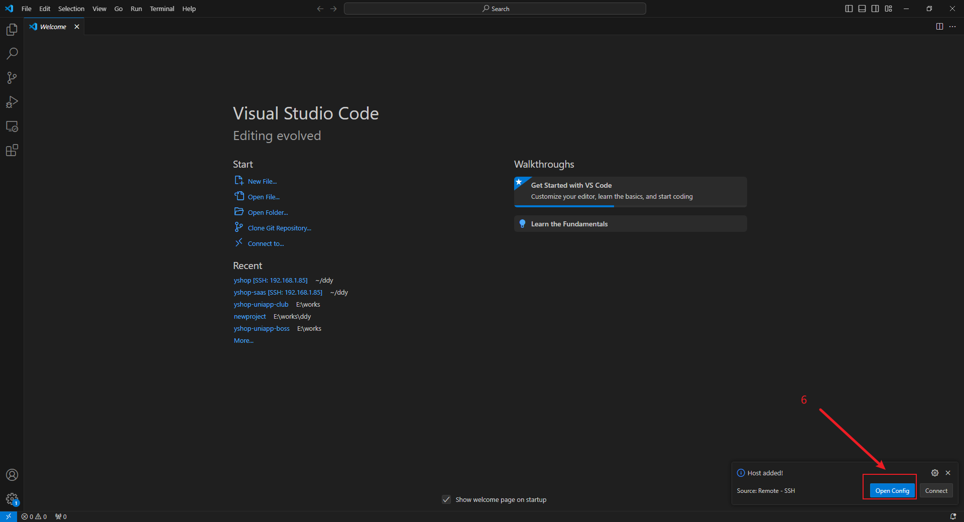Open the Go menu
This screenshot has width=964, height=522.
pyautogui.click(x=118, y=9)
